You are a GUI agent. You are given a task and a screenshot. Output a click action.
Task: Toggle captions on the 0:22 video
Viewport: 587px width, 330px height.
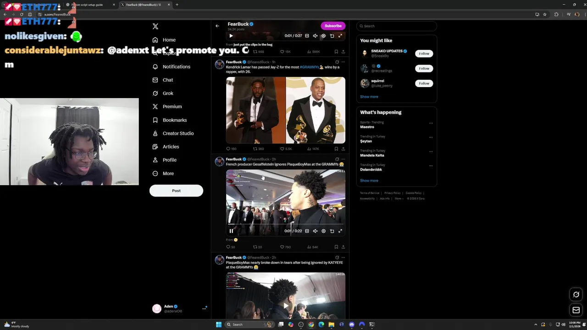[307, 231]
